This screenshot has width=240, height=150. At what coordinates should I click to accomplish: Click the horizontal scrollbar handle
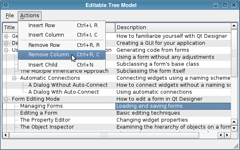(x=104, y=135)
